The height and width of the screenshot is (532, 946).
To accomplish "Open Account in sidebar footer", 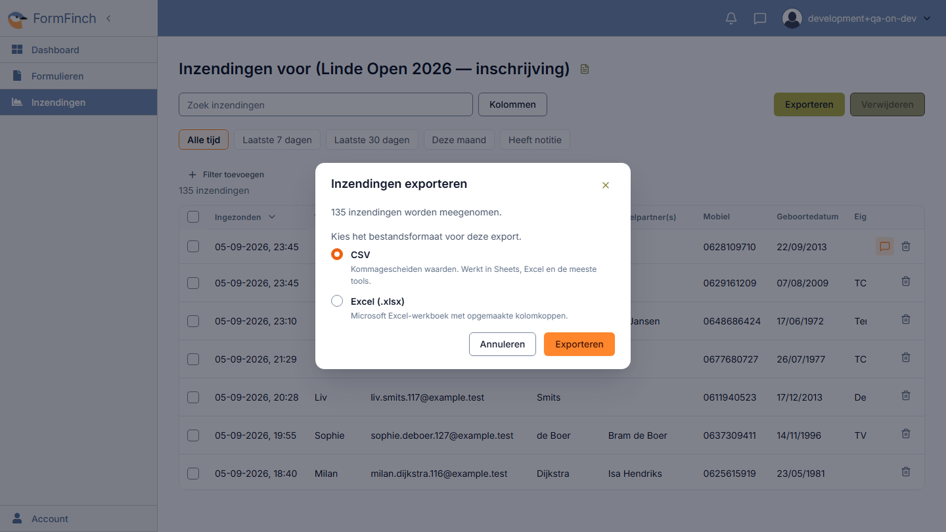I will [79, 519].
